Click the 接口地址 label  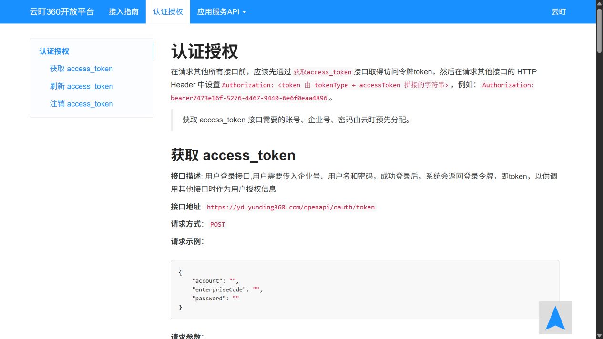point(187,207)
